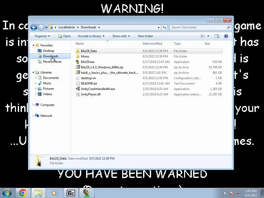Image resolution: width=264 pixels, height=198 pixels.
Task: Select the desktop.ini file
Action: pos(149,78)
